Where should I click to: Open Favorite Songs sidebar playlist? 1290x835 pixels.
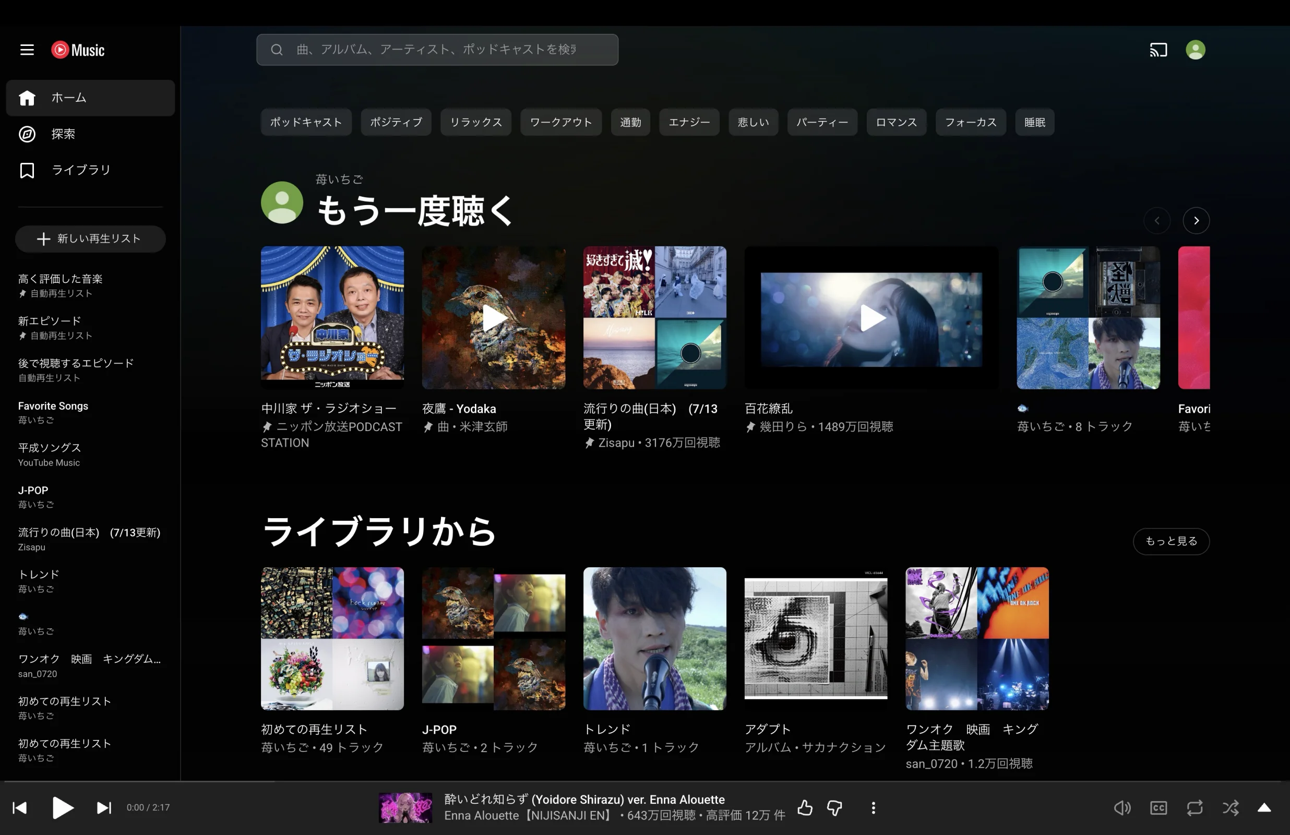tap(90, 413)
